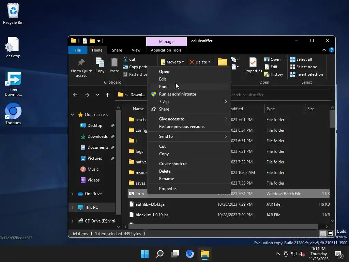
Task: Click the Paste ribbon icon
Action: [114, 62]
